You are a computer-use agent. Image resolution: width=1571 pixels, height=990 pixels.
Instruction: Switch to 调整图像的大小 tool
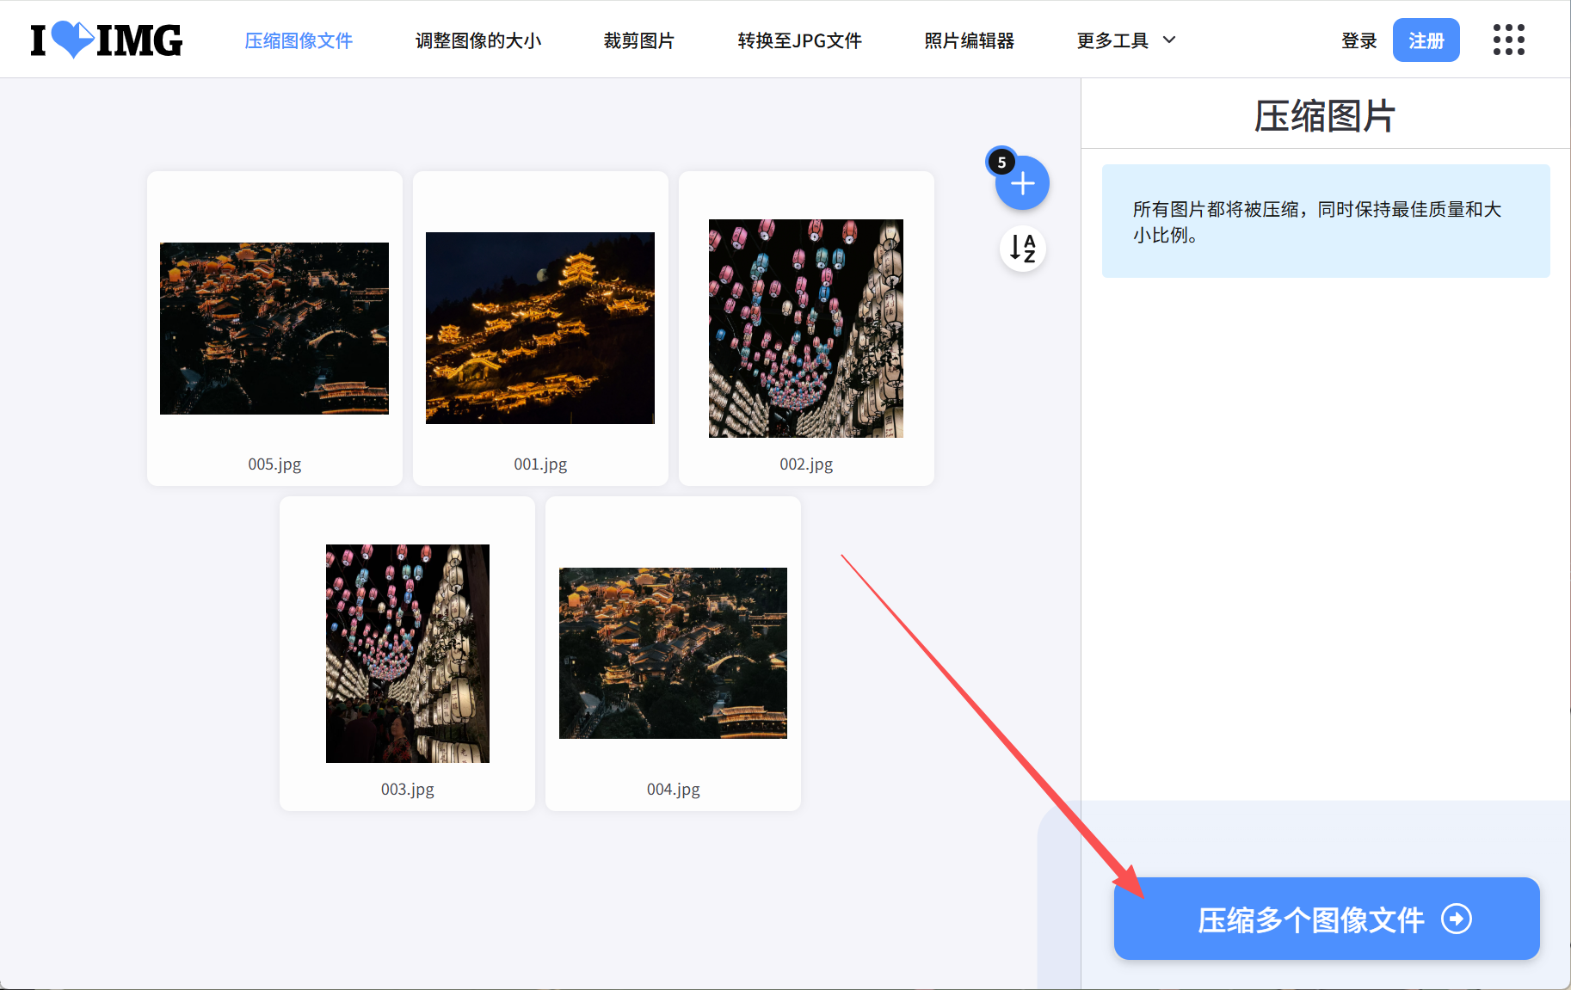[x=477, y=40]
